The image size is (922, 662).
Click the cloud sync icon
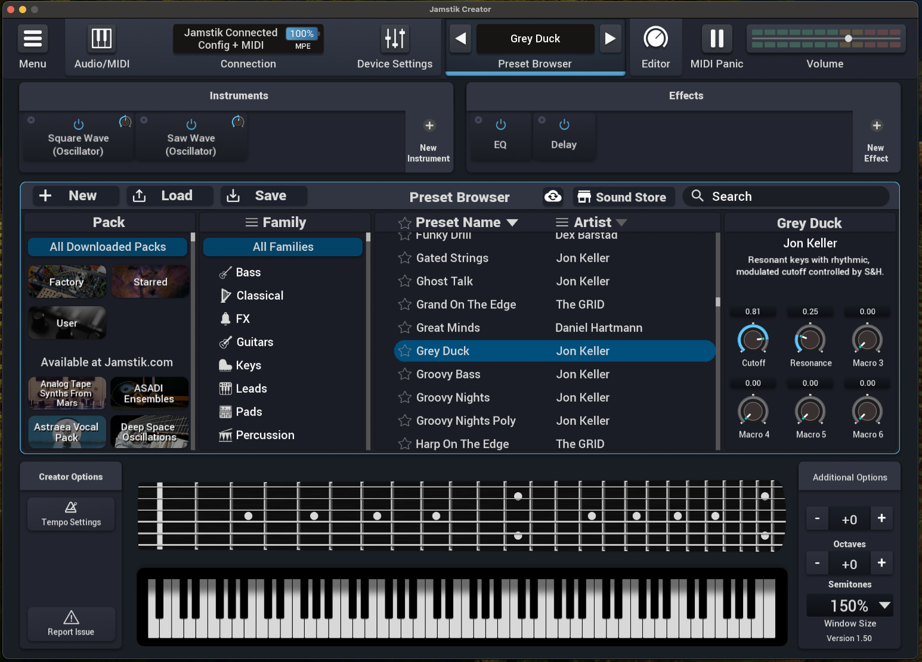[553, 197]
